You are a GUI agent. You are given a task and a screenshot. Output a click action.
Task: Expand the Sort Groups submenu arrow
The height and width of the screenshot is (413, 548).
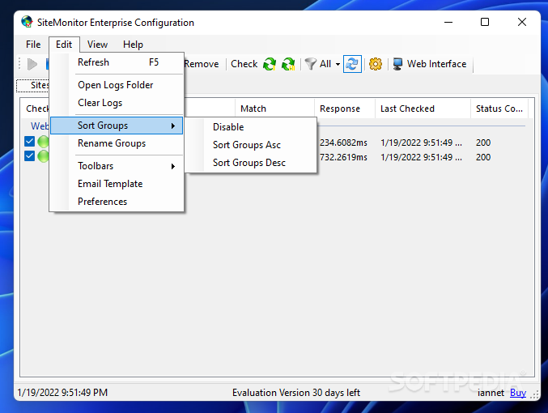click(x=173, y=126)
